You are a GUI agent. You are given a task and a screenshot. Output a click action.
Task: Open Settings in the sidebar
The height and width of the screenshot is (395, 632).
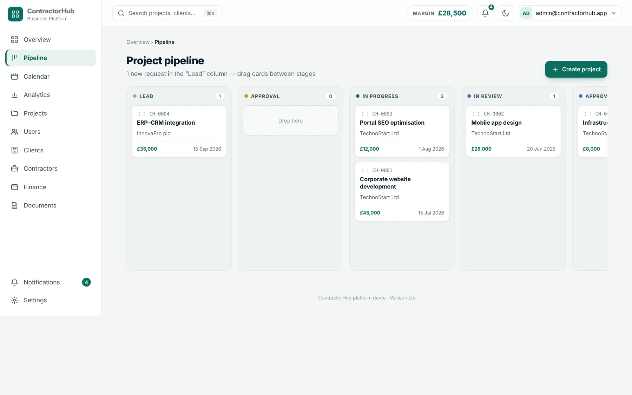51,300
